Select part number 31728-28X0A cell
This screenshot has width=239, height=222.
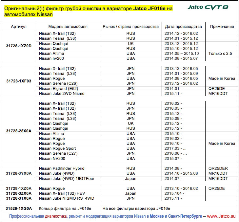pyautogui.click(x=19, y=131)
